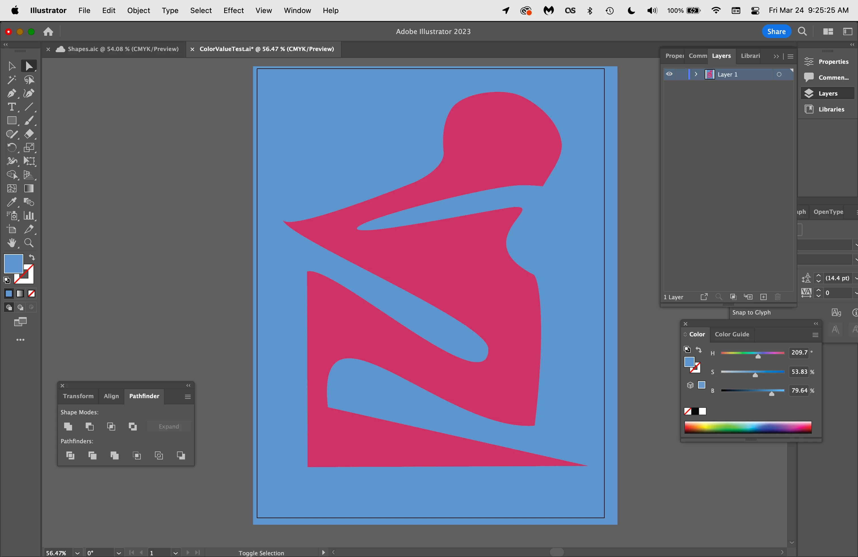Select the Zoom tool
Screen dimensions: 858x557
pos(29,243)
